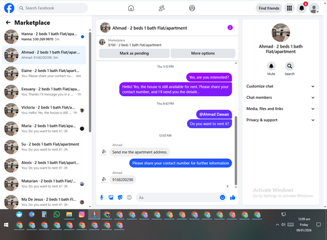Click the @Ahmad Dassan mention
Viewport: 327px width, 240px height.
tap(214, 114)
